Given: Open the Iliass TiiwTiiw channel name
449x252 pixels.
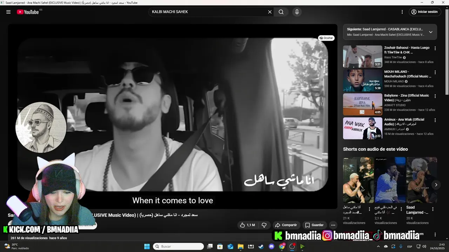Looking at the screenshot, I should pos(393,57).
